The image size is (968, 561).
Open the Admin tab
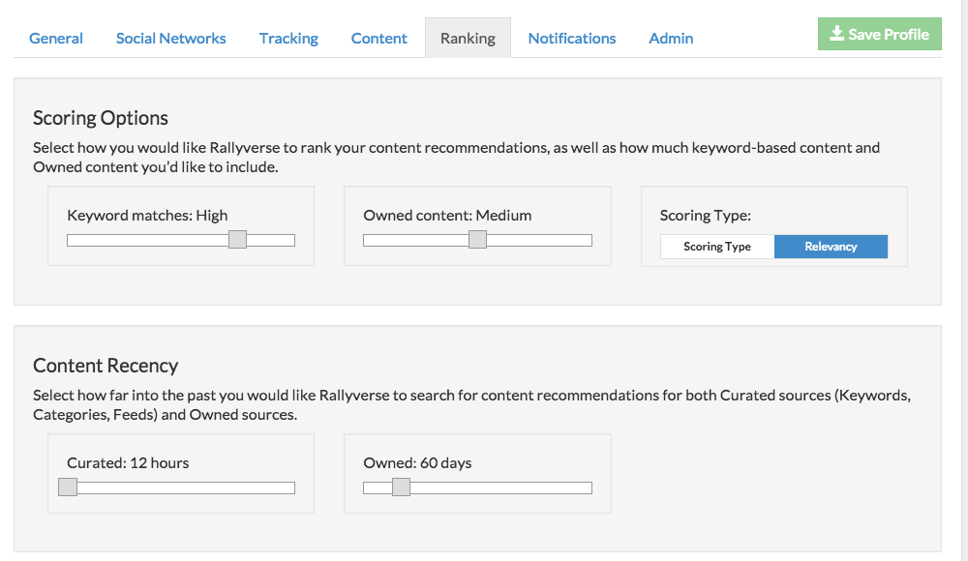click(671, 39)
